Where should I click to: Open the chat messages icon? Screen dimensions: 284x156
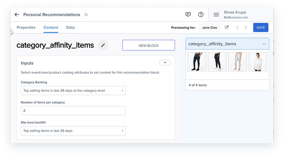[188, 15]
